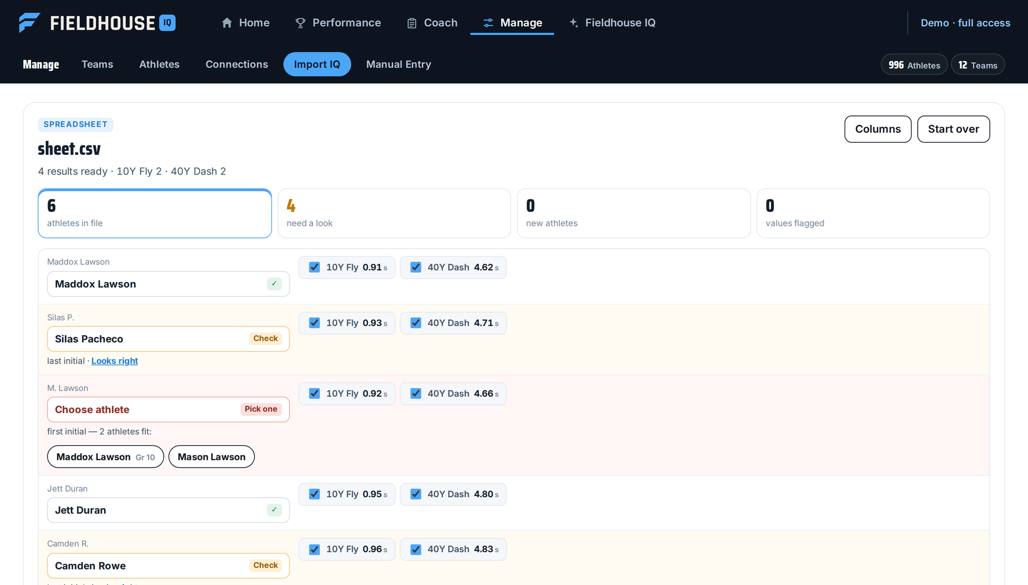
Task: Click the 996 Athletes counter pill
Action: 914,65
